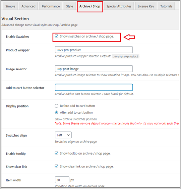181x189 pixels.
Task: Click the default .wvs-pro-product code snippet
Action: pyautogui.click(x=125, y=56)
